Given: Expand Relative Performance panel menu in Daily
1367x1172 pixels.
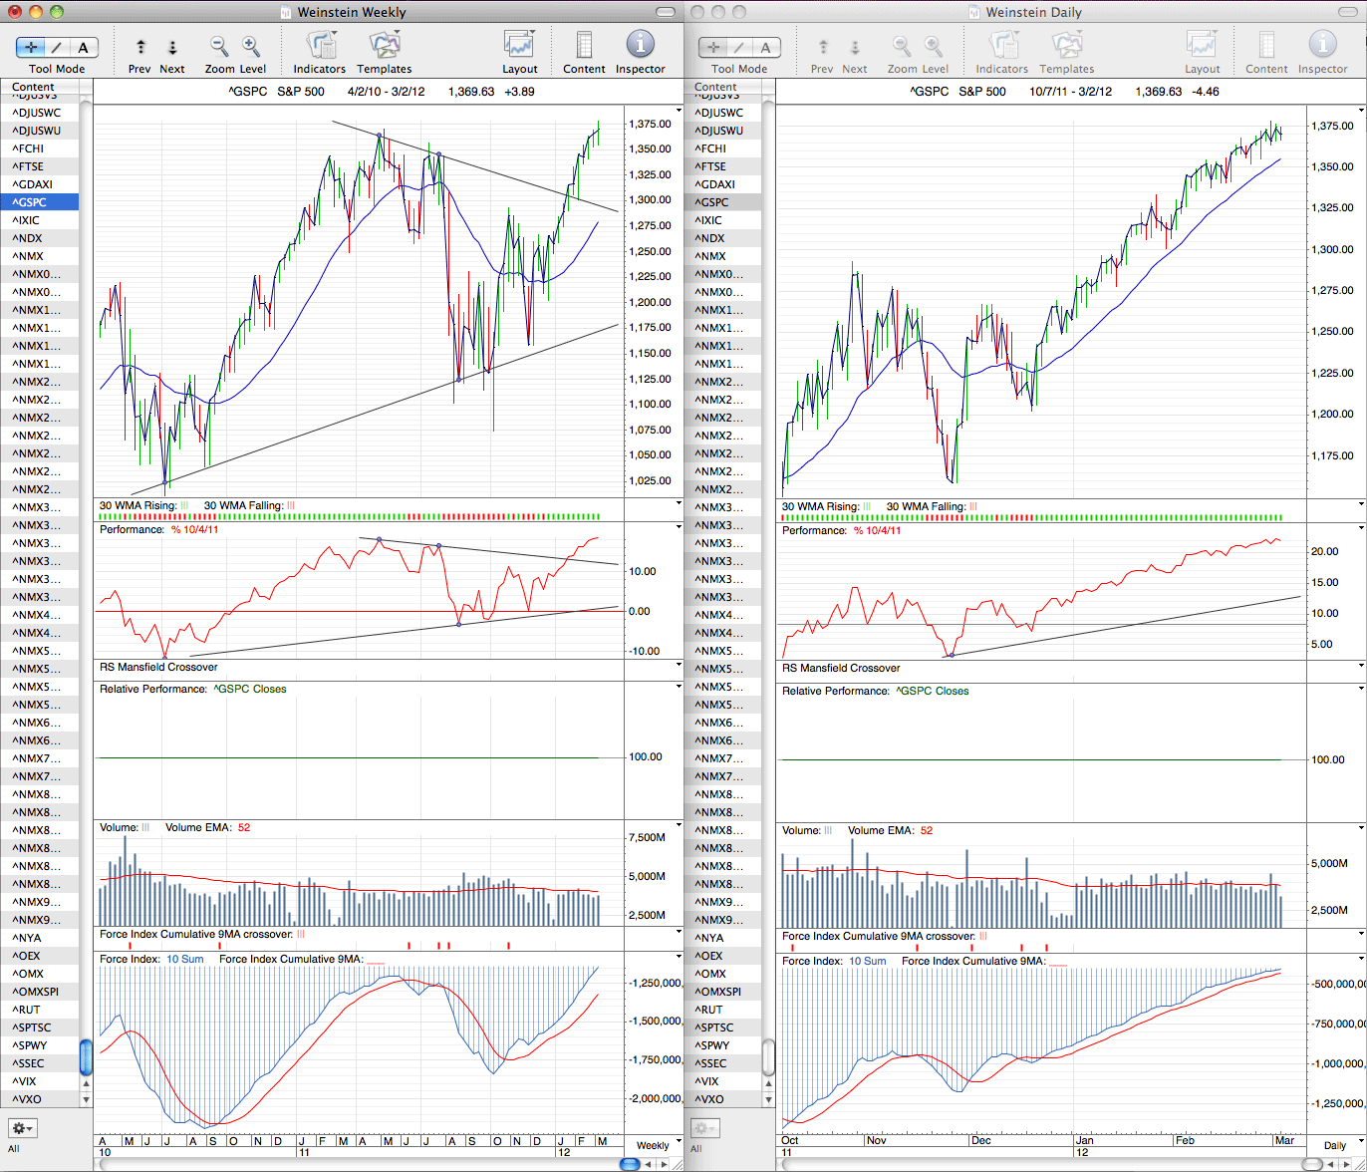Looking at the screenshot, I should tap(1361, 689).
